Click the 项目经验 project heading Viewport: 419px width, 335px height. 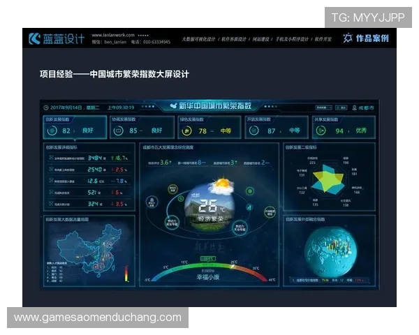pos(115,74)
